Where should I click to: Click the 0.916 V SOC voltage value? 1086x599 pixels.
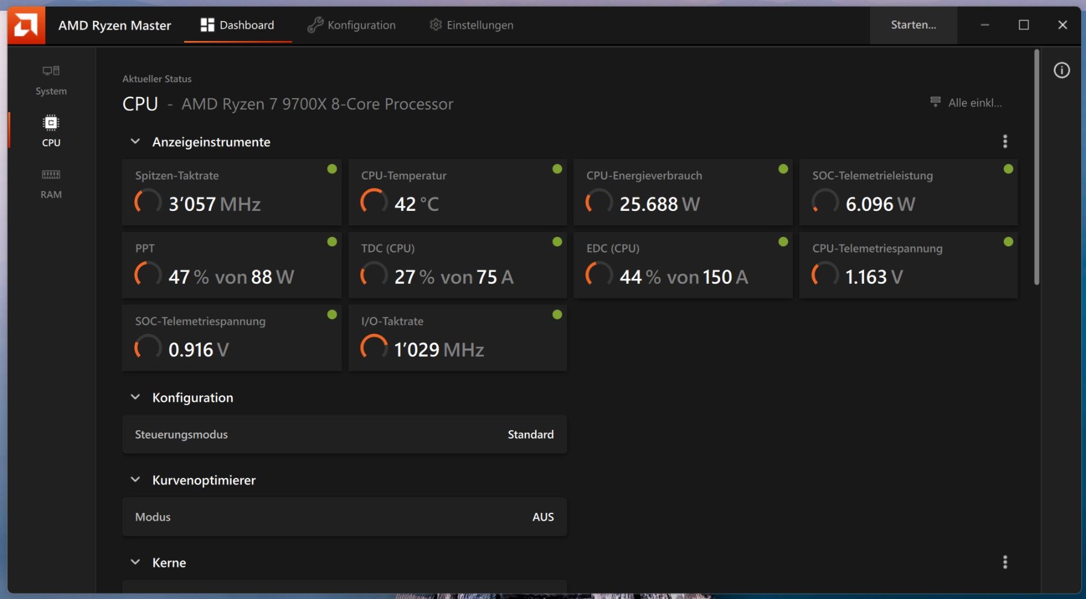(x=198, y=350)
